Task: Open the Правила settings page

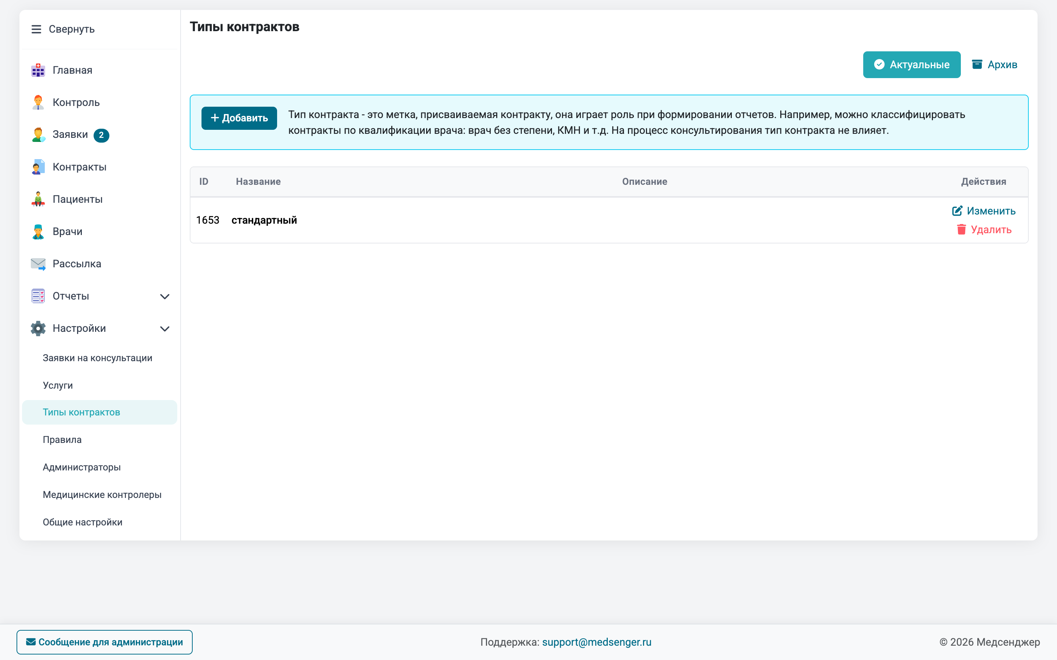Action: [x=99, y=440]
